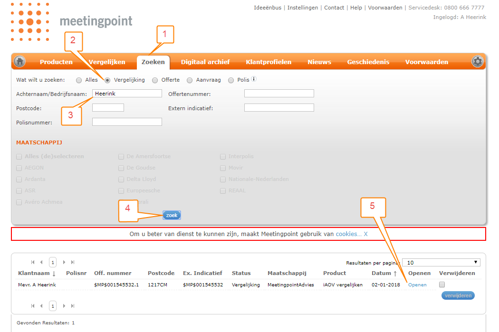Click the zoek button to search
Viewport: 499px width, 332px height.
pyautogui.click(x=171, y=215)
